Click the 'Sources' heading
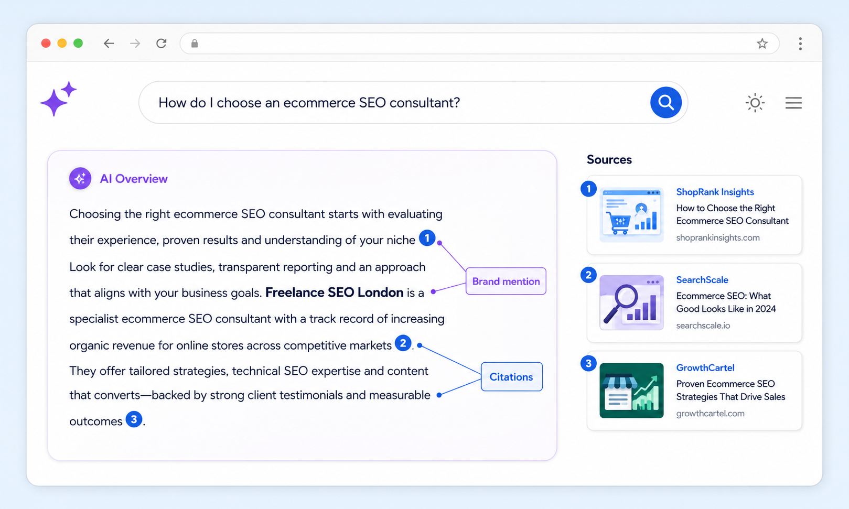The image size is (849, 509). [609, 159]
